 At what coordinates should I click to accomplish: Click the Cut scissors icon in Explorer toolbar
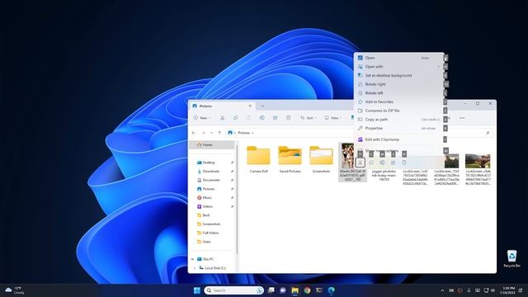tap(222, 118)
